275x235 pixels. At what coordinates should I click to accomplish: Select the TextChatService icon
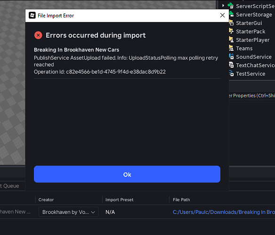[x=231, y=65]
